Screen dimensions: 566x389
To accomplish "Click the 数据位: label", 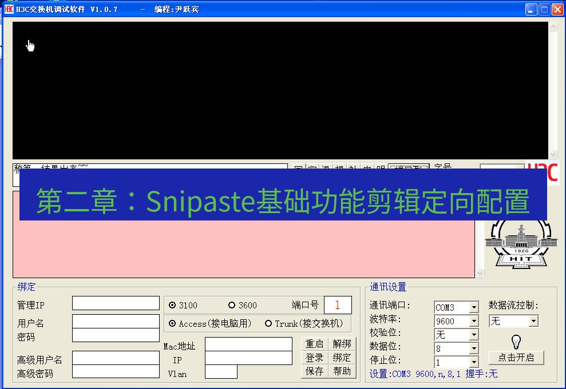I will [386, 346].
